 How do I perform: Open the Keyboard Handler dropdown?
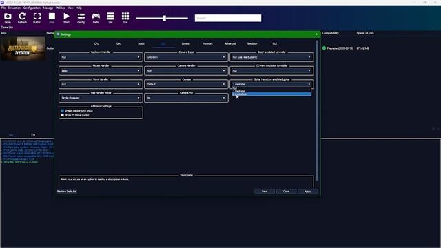point(101,57)
